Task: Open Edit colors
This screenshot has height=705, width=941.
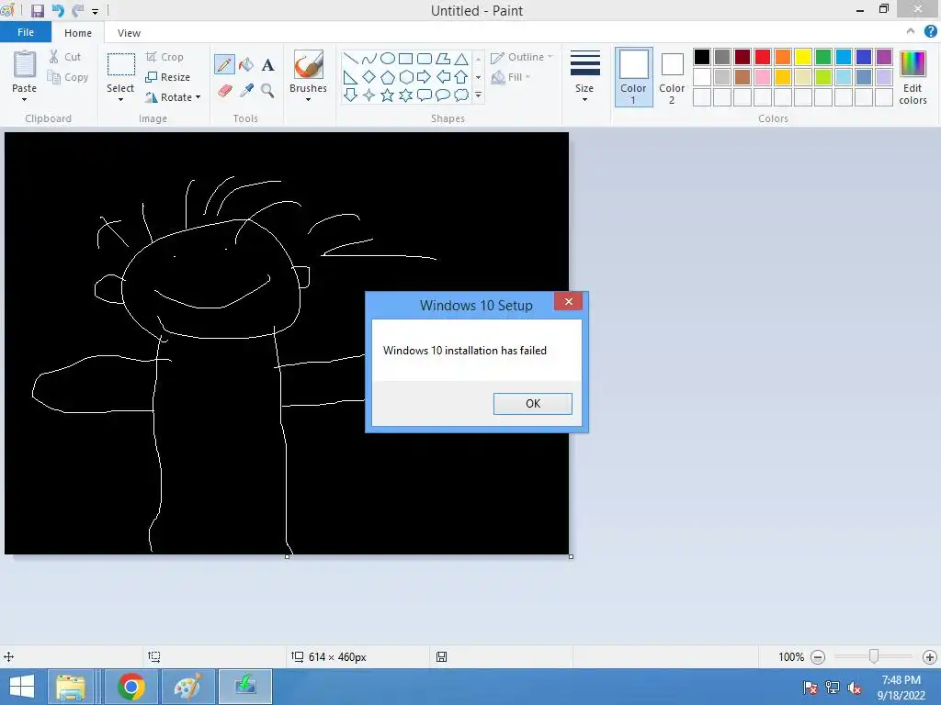Action: click(913, 77)
